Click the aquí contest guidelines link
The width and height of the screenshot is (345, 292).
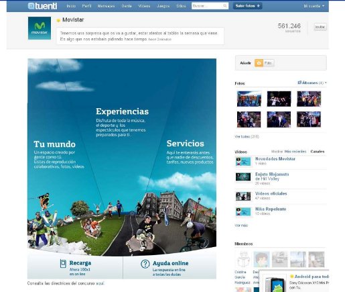point(100,283)
